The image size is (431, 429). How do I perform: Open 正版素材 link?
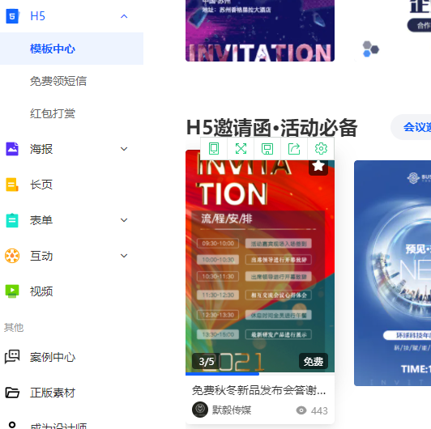(x=53, y=393)
